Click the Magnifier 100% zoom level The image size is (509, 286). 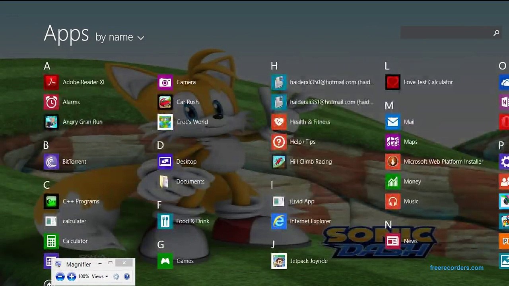tap(84, 276)
